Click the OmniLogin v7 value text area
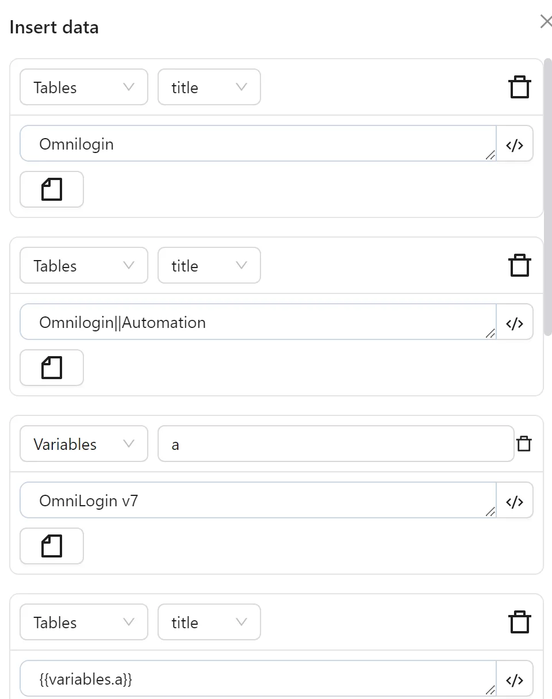 pyautogui.click(x=258, y=501)
